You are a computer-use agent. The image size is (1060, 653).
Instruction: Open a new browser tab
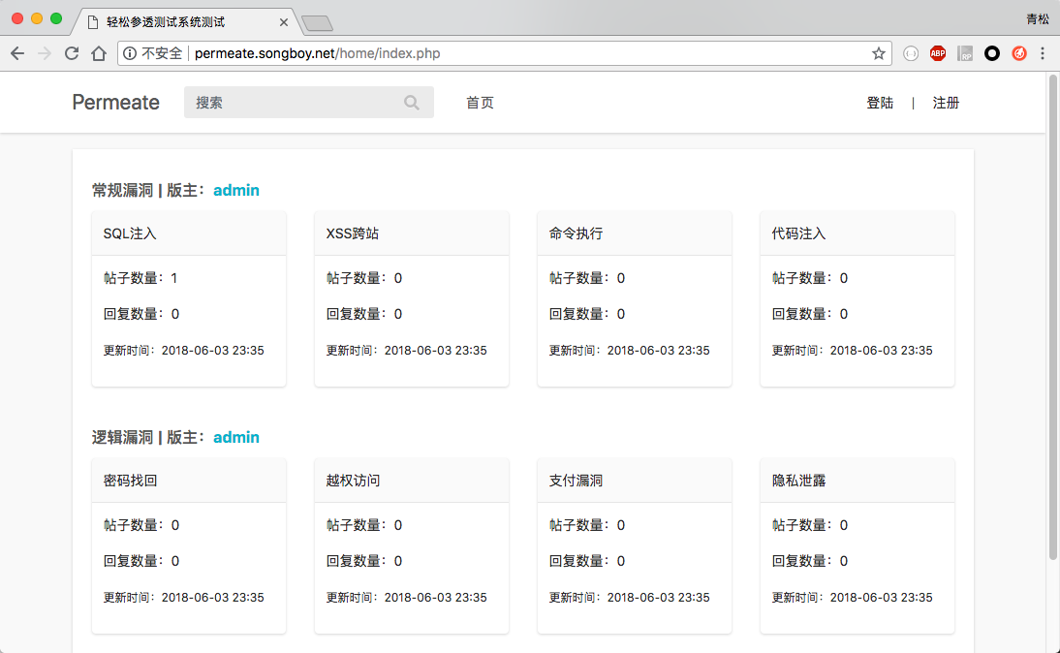[317, 23]
